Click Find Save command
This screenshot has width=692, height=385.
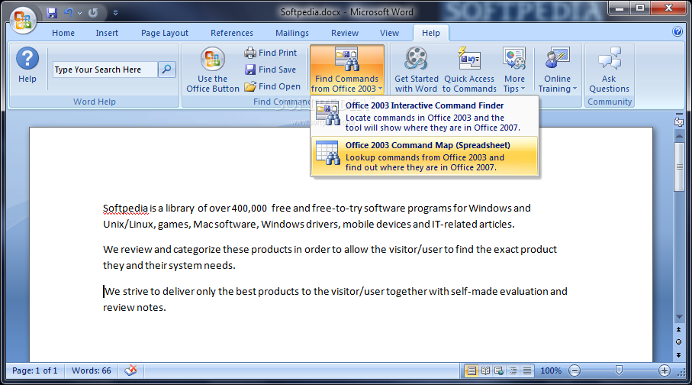(x=271, y=70)
